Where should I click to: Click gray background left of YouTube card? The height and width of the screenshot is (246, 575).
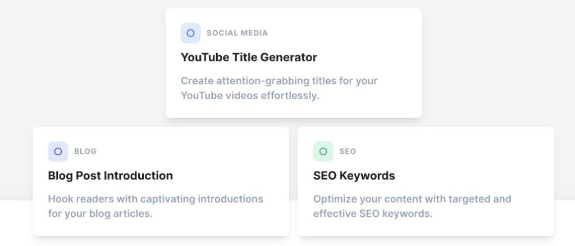point(84,62)
